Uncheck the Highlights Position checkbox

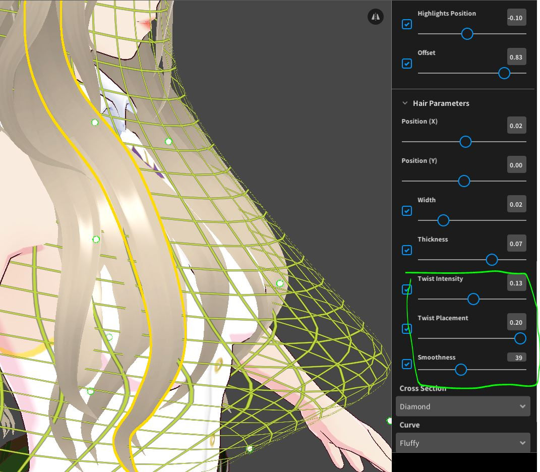407,24
